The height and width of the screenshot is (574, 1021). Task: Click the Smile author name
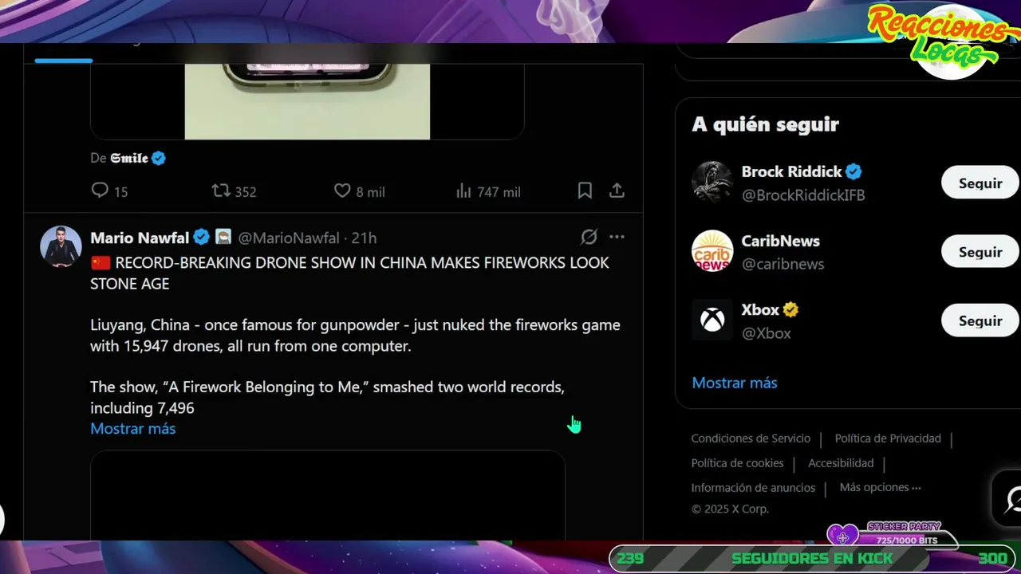click(x=129, y=158)
